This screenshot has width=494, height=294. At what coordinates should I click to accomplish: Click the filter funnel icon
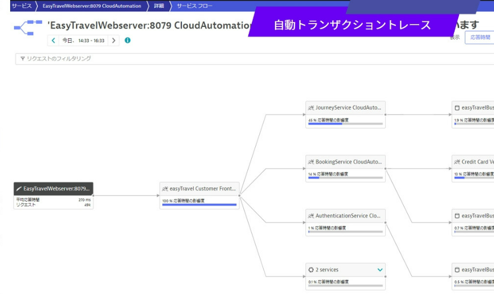(x=23, y=58)
